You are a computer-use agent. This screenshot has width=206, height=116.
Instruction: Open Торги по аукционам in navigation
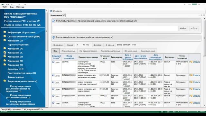18,45
